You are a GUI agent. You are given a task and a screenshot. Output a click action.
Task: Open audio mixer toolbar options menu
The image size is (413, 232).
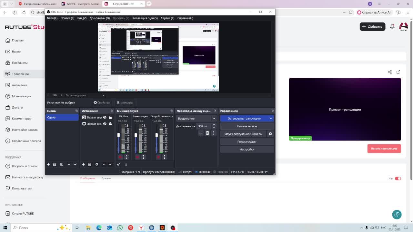pyautogui.click(x=126, y=164)
